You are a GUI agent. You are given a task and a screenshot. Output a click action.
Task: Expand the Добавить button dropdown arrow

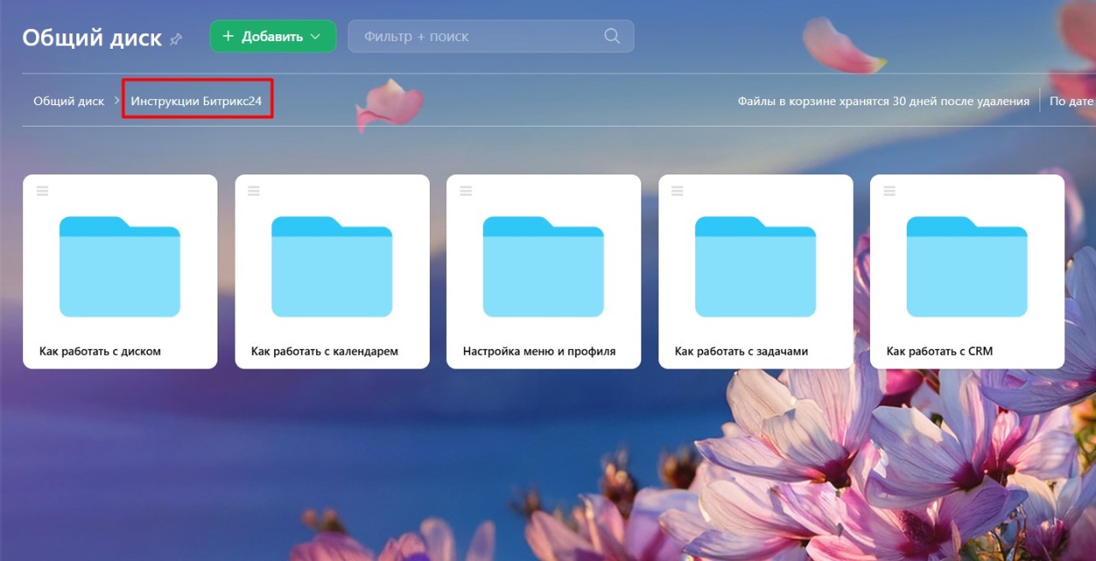tap(315, 37)
